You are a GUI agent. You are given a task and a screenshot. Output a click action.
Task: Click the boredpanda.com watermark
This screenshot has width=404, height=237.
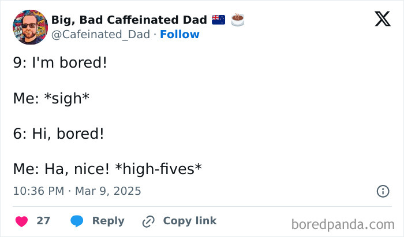coord(343,224)
